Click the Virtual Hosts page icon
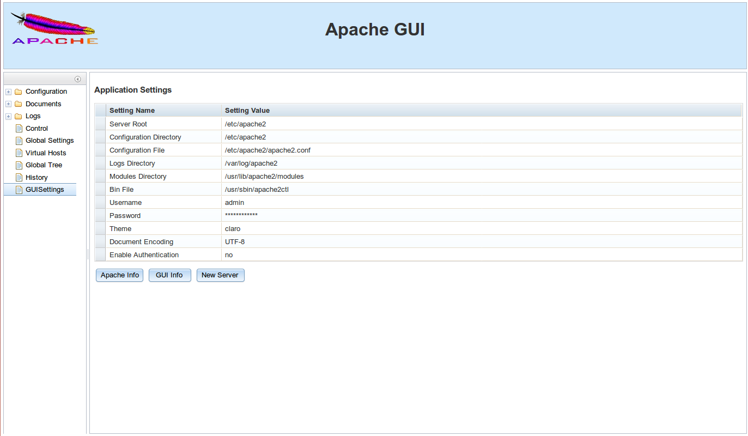 [19, 153]
